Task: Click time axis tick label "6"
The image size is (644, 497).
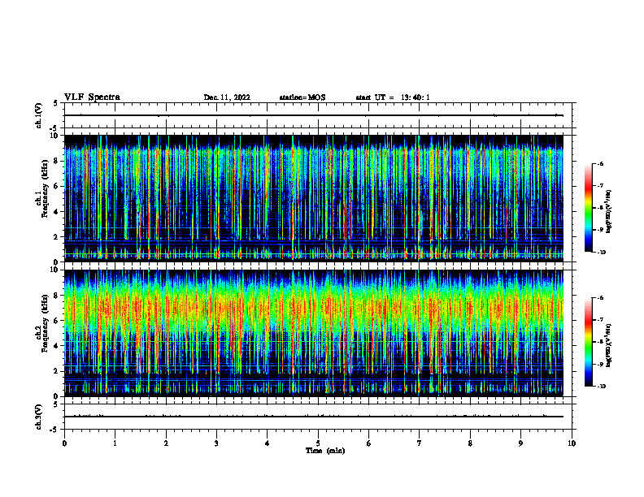Action: [368, 443]
